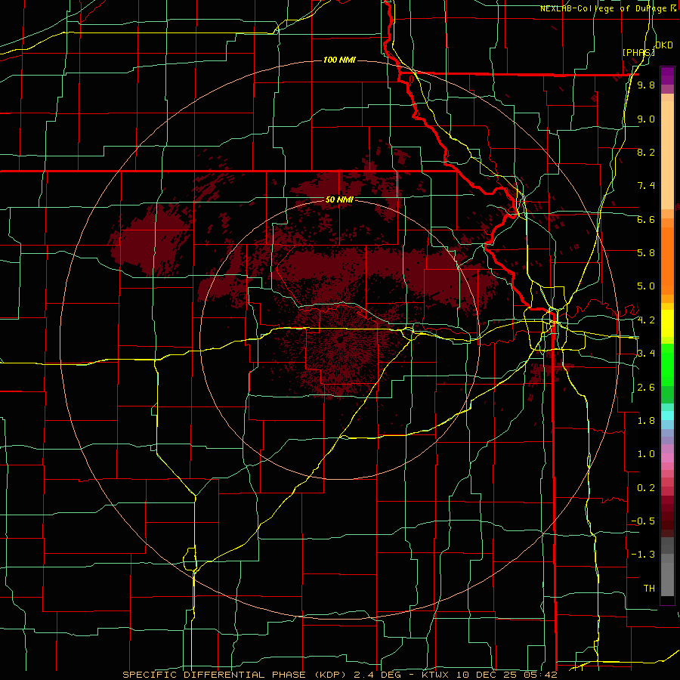Click the 3.4 scale value
The height and width of the screenshot is (680, 680).
pyautogui.click(x=646, y=354)
